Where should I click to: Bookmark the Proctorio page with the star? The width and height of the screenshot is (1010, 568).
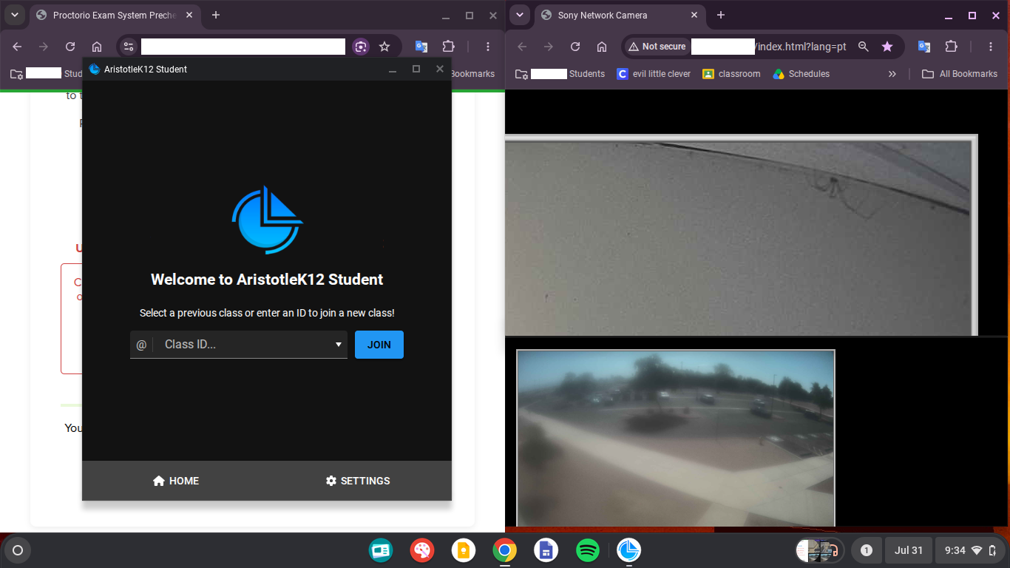pos(384,47)
